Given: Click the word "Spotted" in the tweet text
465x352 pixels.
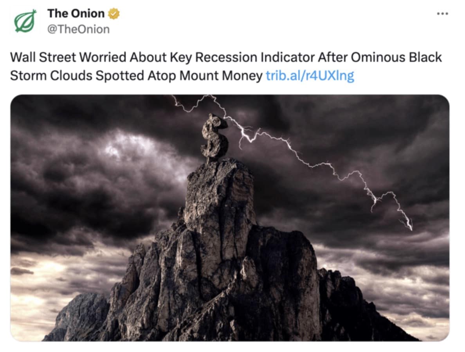Looking at the screenshot, I should point(120,76).
